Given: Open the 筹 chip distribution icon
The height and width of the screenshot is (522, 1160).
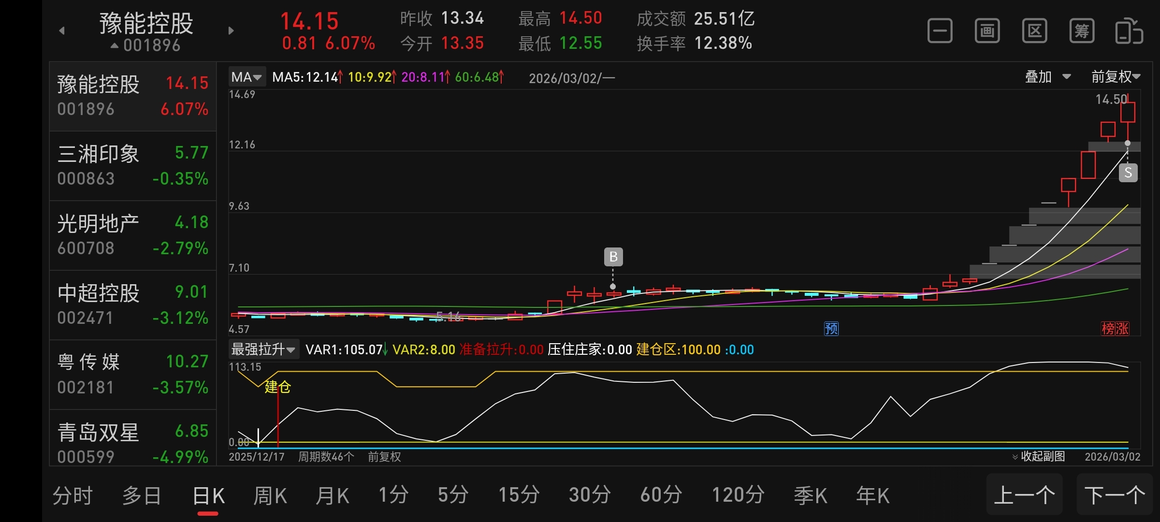Looking at the screenshot, I should click(1082, 31).
